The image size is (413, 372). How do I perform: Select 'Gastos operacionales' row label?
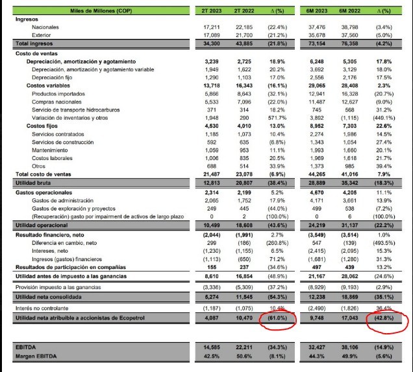[x=44, y=192]
